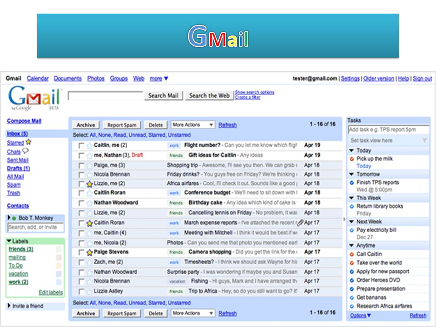
Task: Collapse the Tomorrow task group
Action: pos(352,174)
